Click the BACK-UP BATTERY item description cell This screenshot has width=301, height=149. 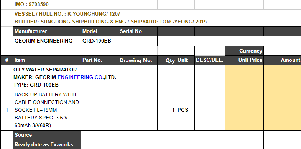[47, 110]
